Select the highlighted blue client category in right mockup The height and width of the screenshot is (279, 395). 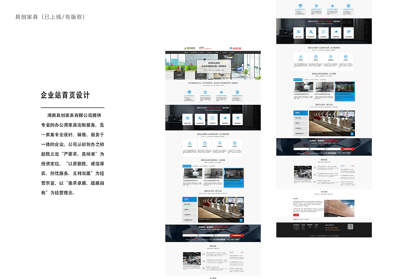tap(301, 113)
